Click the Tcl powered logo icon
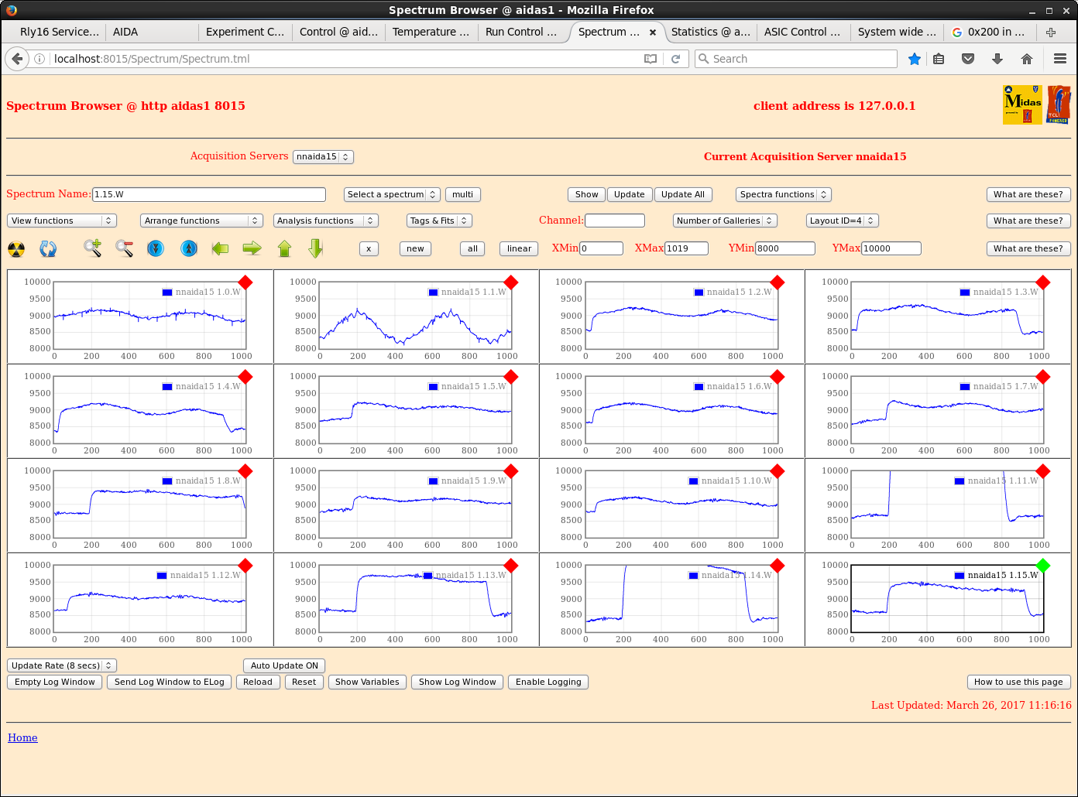Image resolution: width=1078 pixels, height=797 pixels. point(1059,104)
